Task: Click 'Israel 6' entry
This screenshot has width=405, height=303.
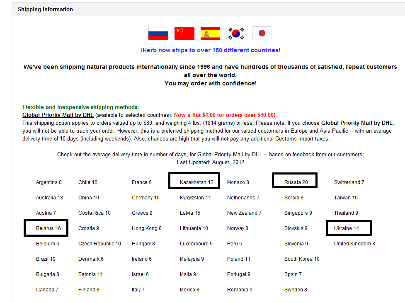Action: point(140,274)
